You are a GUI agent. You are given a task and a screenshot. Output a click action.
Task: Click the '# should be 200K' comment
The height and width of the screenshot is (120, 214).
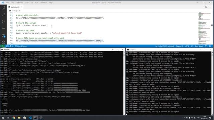25,31
